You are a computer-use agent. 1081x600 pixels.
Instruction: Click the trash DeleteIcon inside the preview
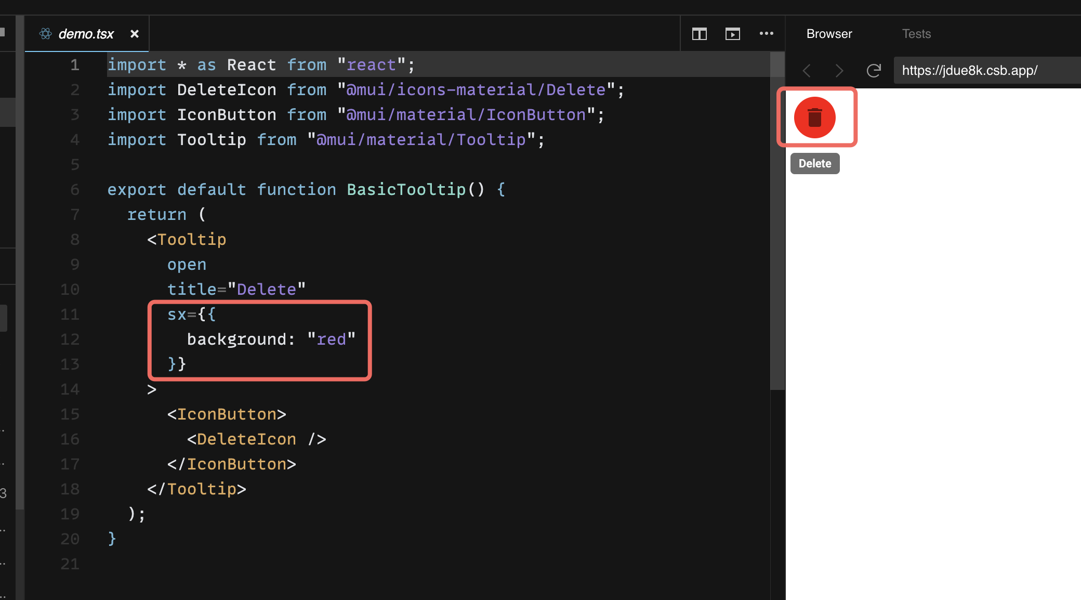pos(815,117)
